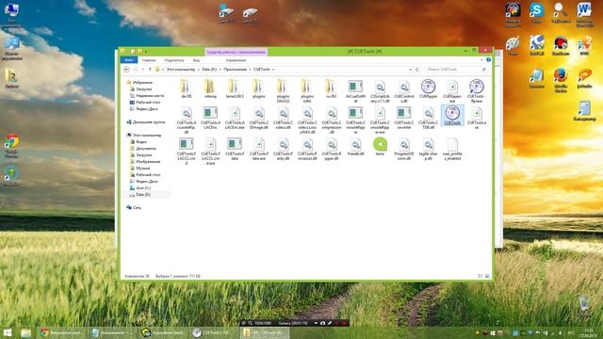Open Acer (C:) drive in the navigation pane

coord(143,188)
